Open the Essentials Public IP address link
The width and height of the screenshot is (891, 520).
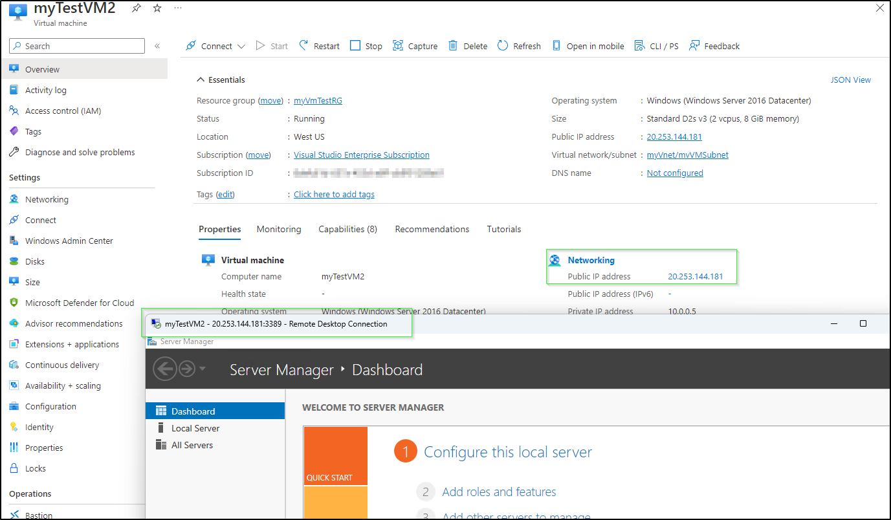[674, 137]
